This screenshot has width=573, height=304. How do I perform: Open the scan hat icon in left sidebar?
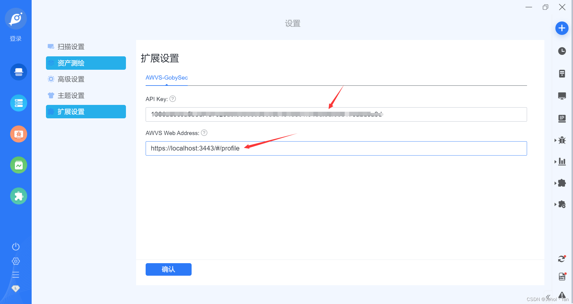click(x=19, y=72)
